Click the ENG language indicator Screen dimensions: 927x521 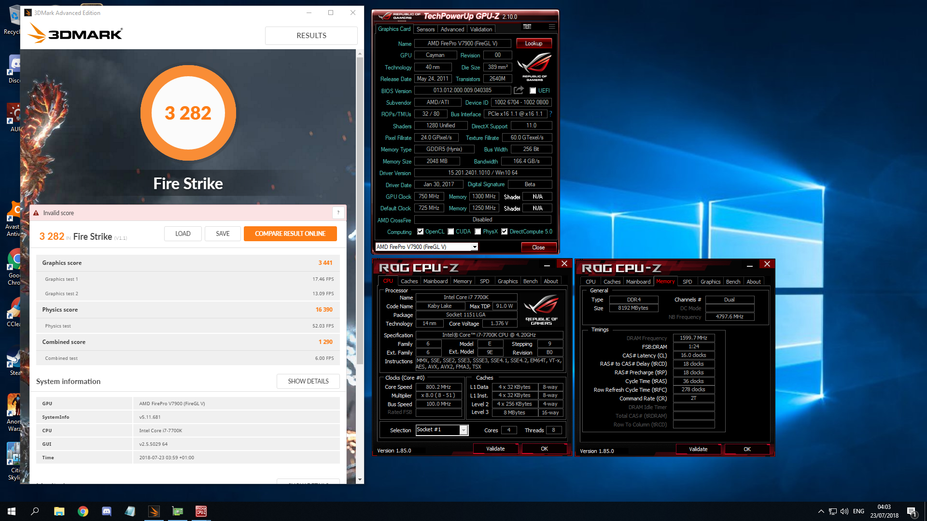click(858, 511)
